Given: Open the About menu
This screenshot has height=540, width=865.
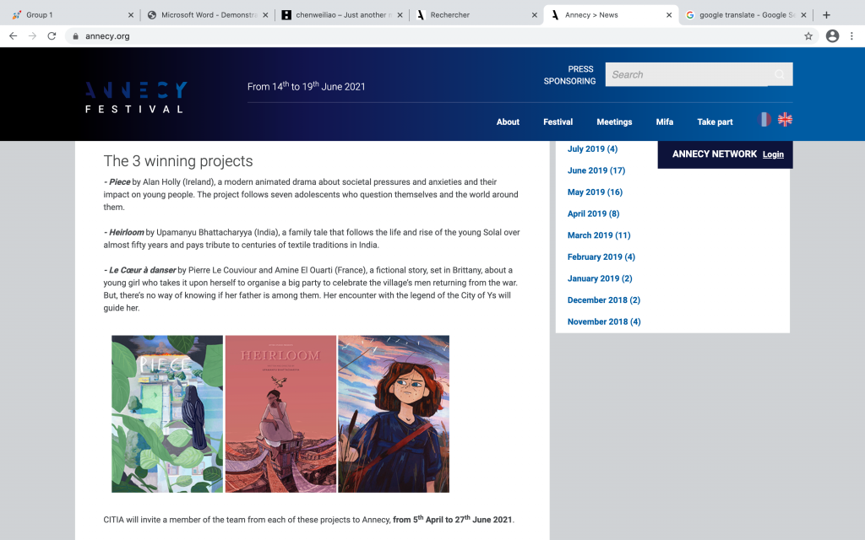Looking at the screenshot, I should coord(508,121).
